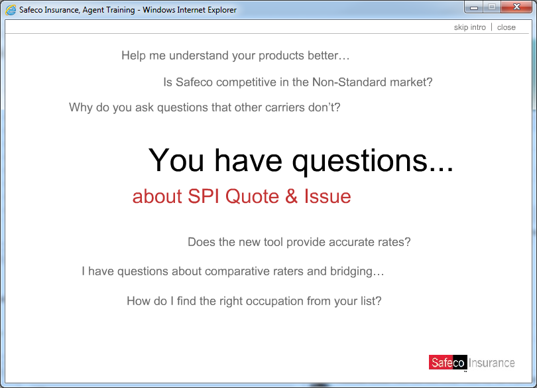Click the Internet Explorer icon in the title bar
Screen dimensions: 537x388
coord(11,10)
